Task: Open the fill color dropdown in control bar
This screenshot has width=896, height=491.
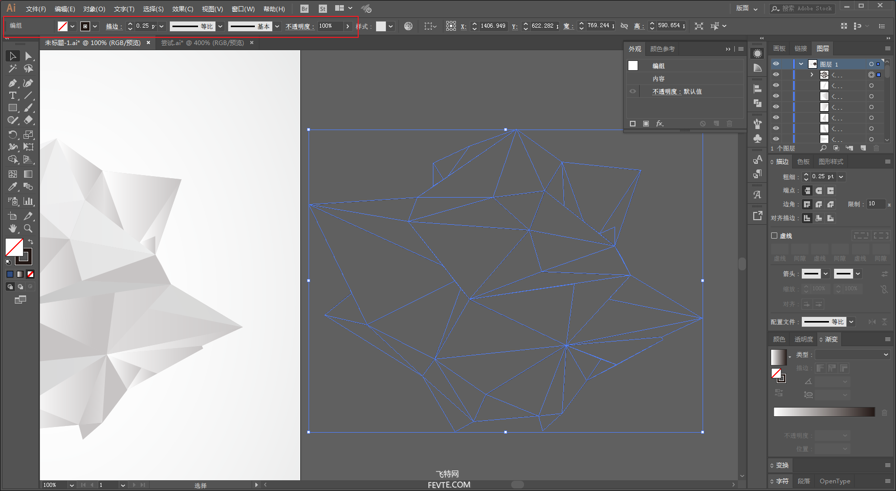Action: pyautogui.click(x=73, y=26)
